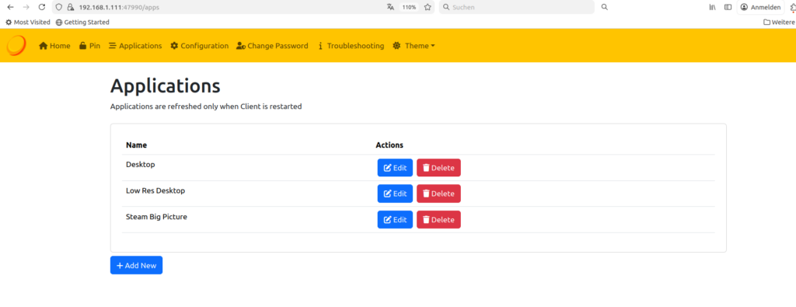
Task: Click the Desktop name cell
Action: [141, 165]
